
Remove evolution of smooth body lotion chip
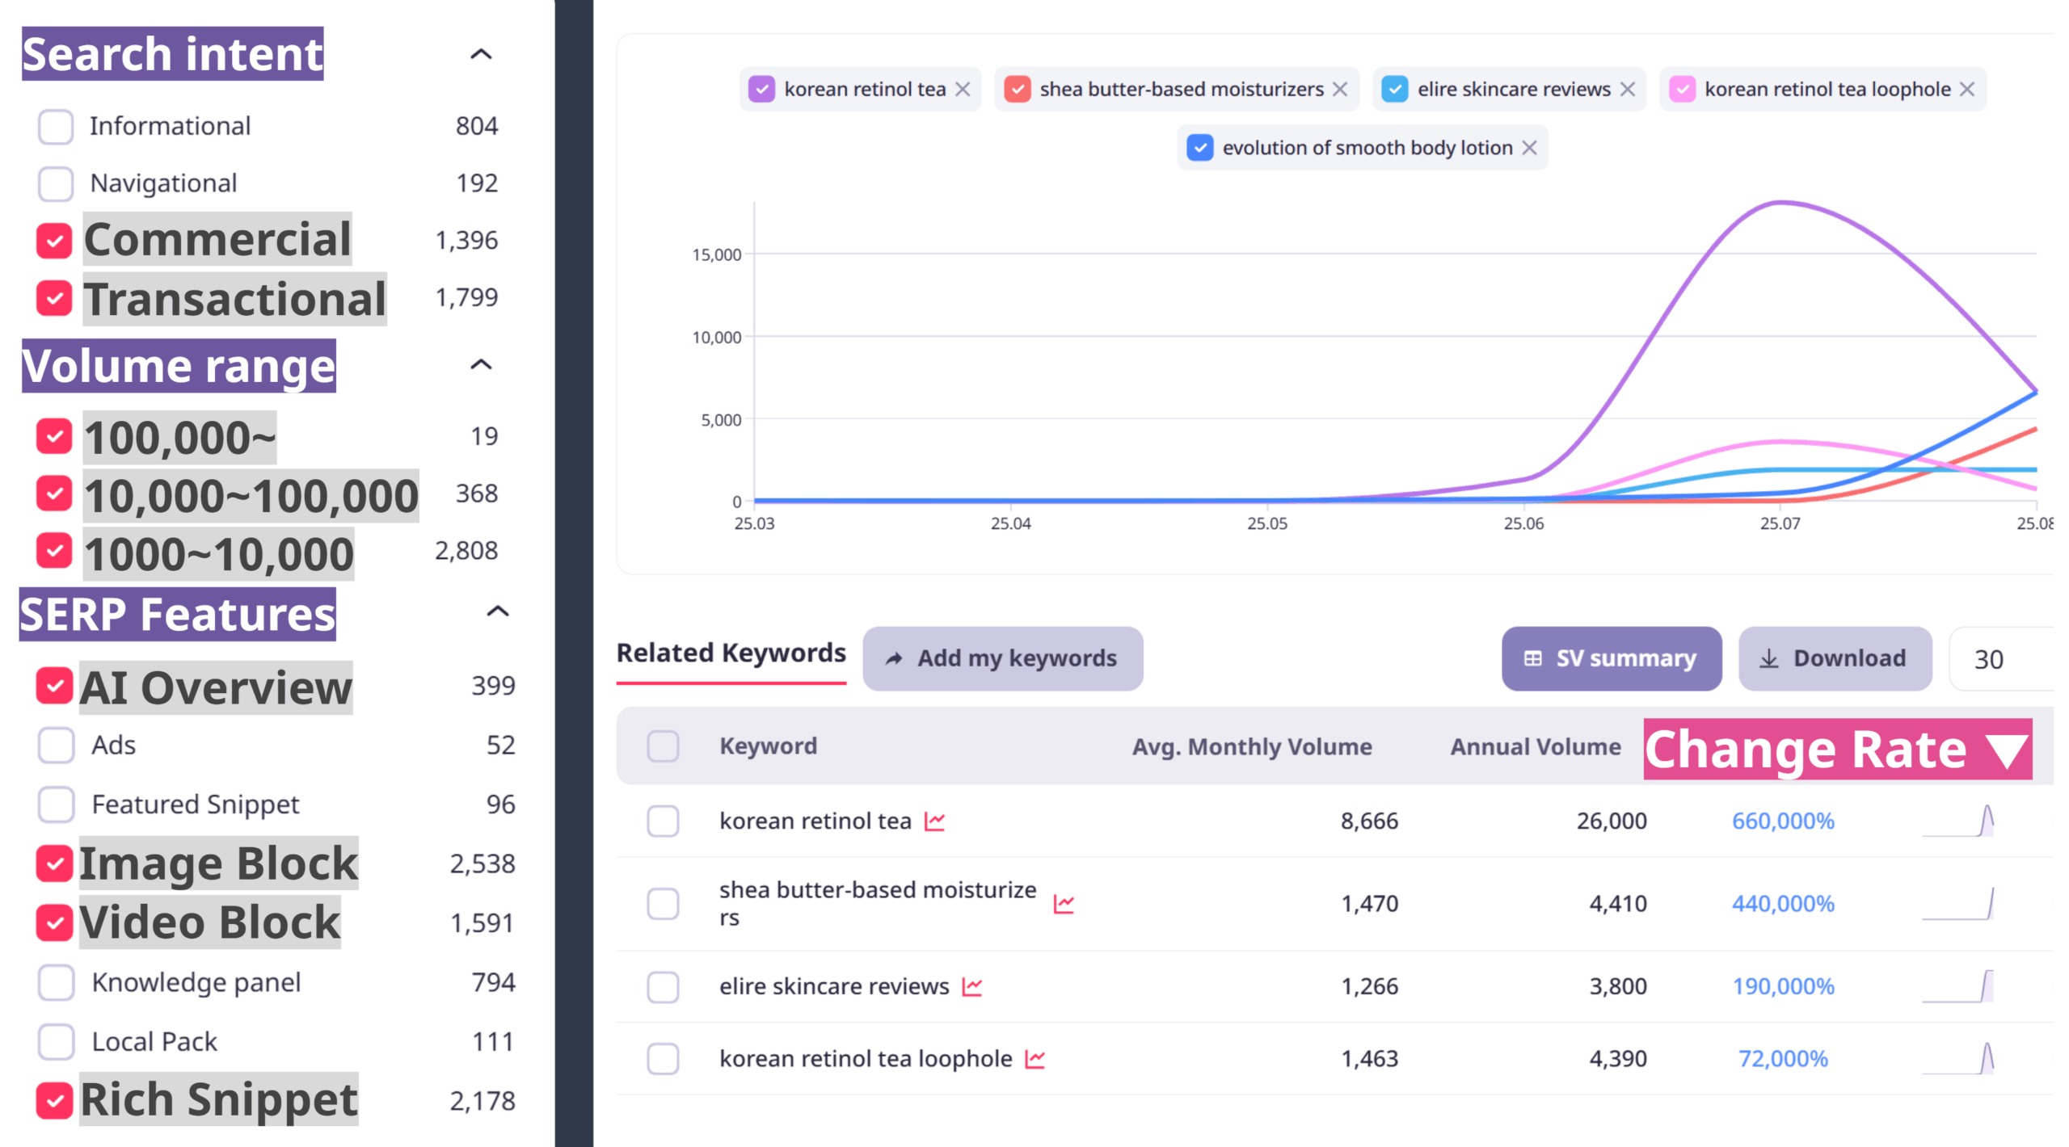coord(1529,148)
